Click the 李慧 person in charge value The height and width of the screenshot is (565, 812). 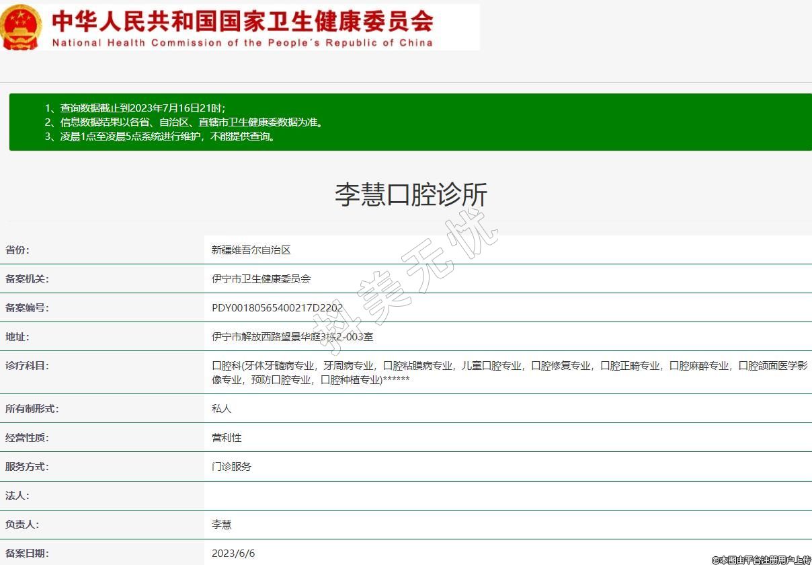[221, 525]
